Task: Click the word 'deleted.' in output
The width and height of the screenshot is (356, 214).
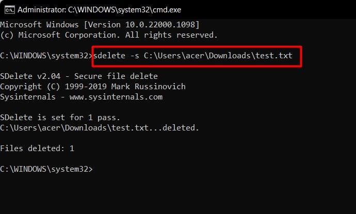Action: [181, 128]
